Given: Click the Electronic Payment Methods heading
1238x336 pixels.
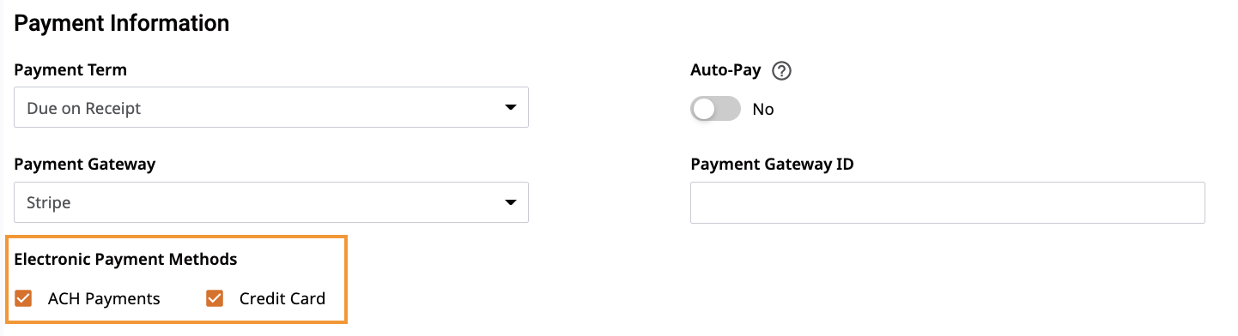Looking at the screenshot, I should pos(126,259).
